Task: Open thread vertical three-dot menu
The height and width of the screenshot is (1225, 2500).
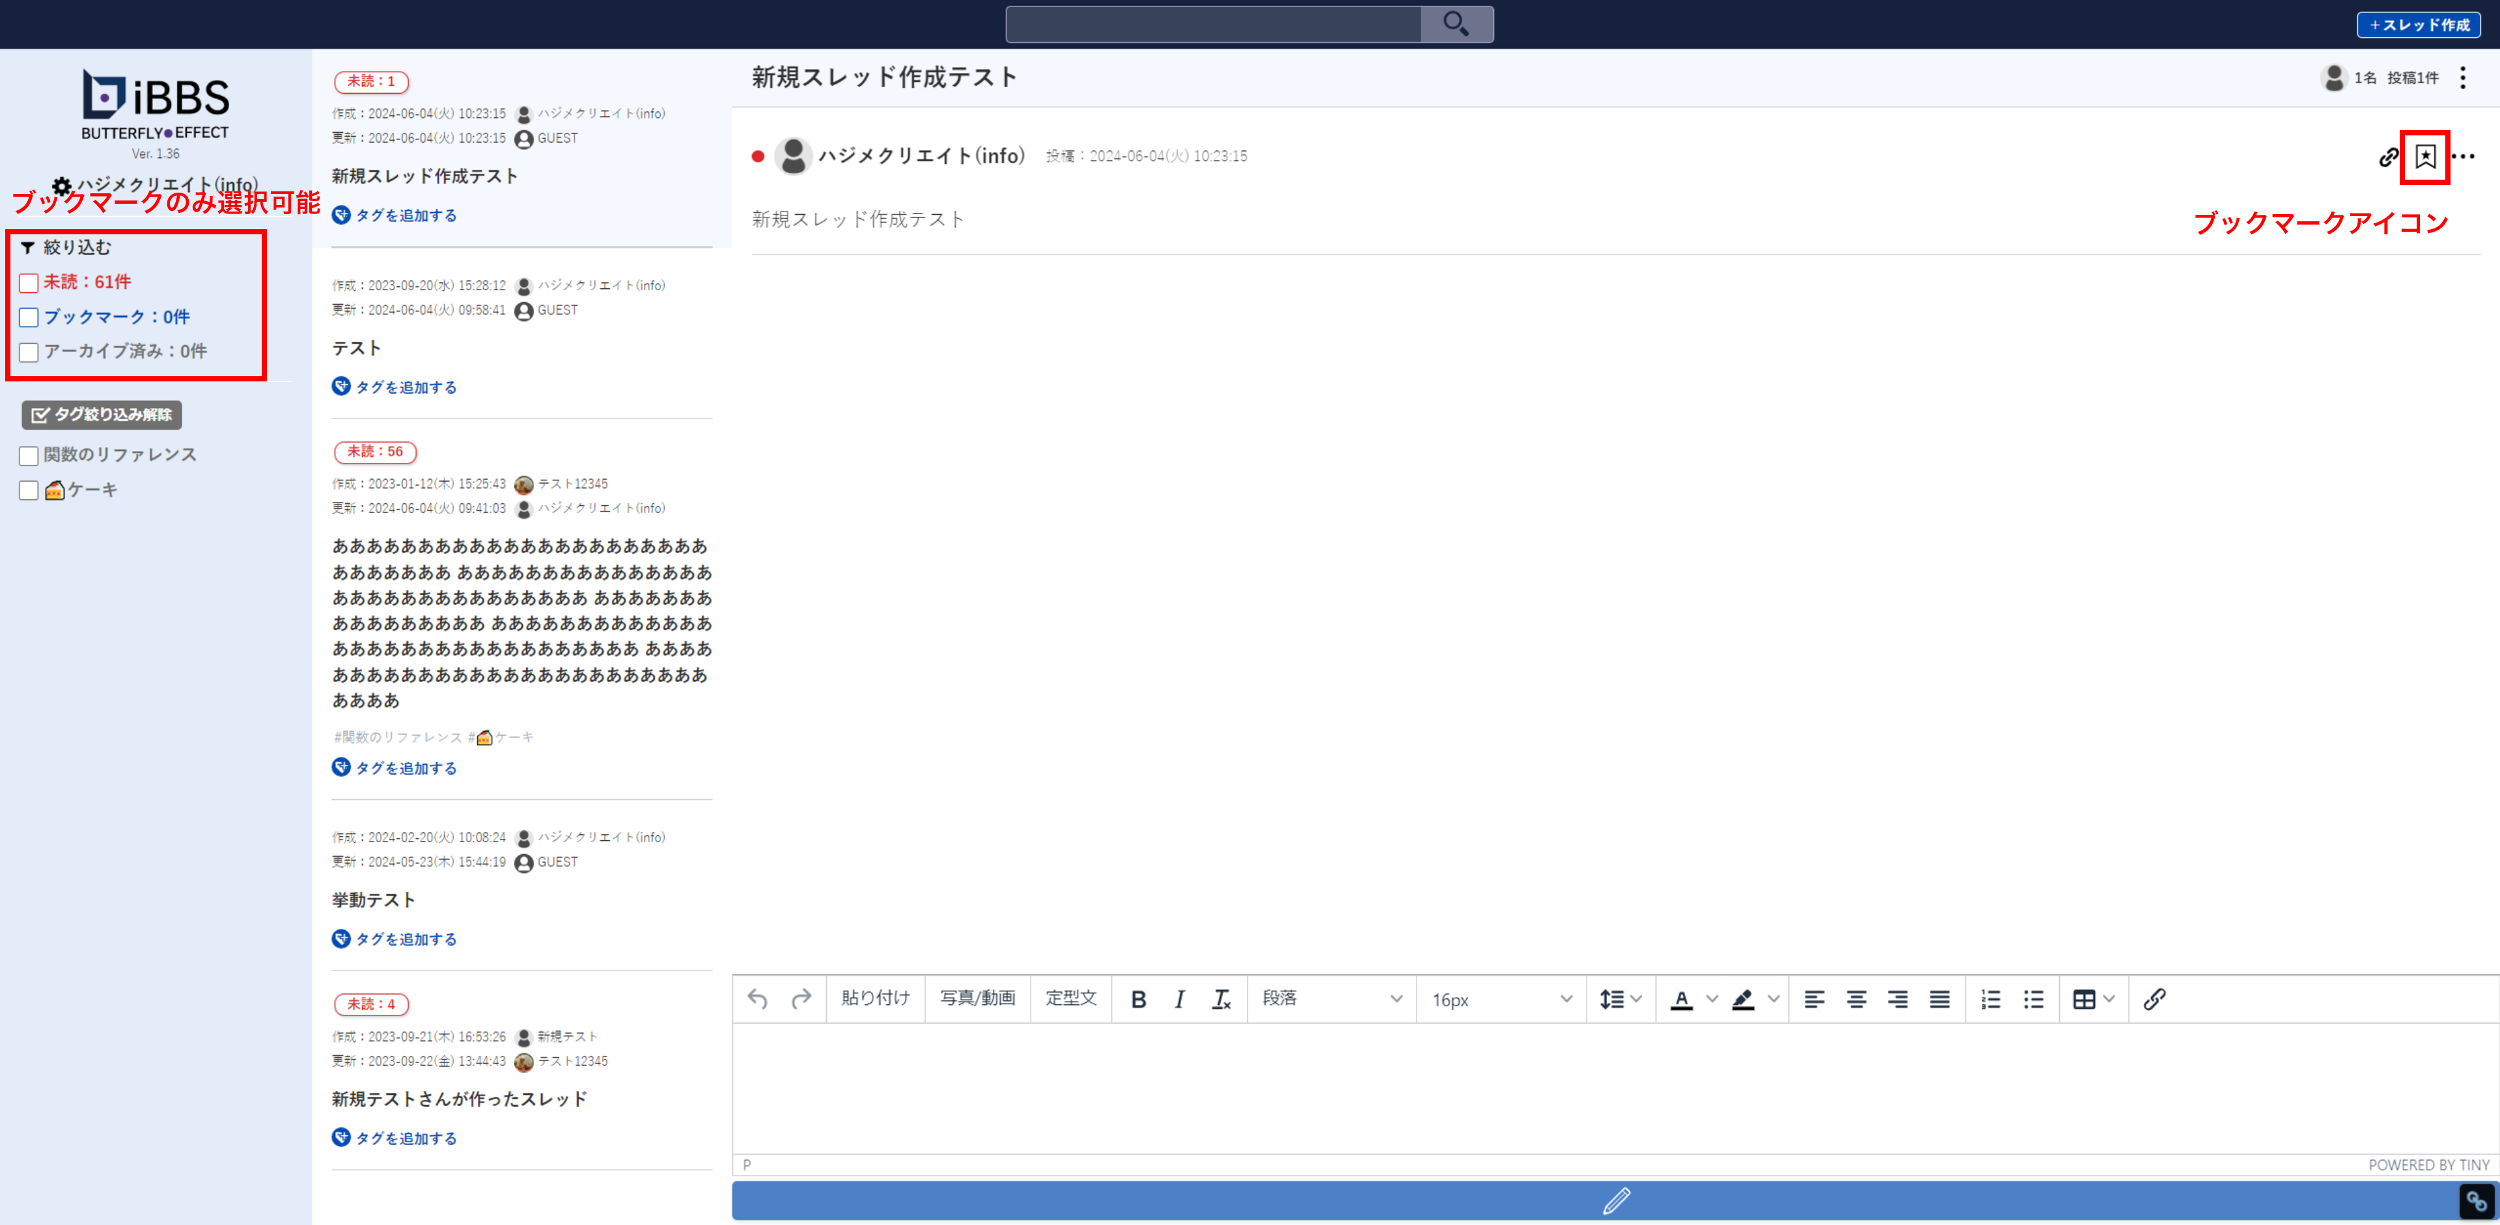Action: pyautogui.click(x=2463, y=77)
